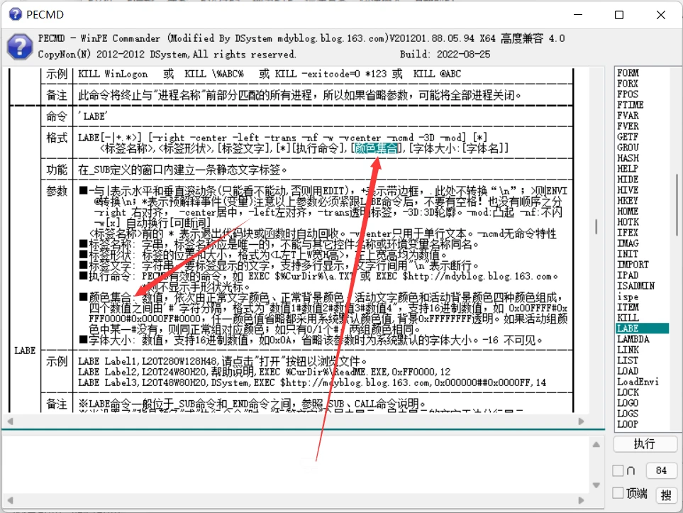Click the LABE Label2 example line

pyautogui.click(x=264, y=372)
